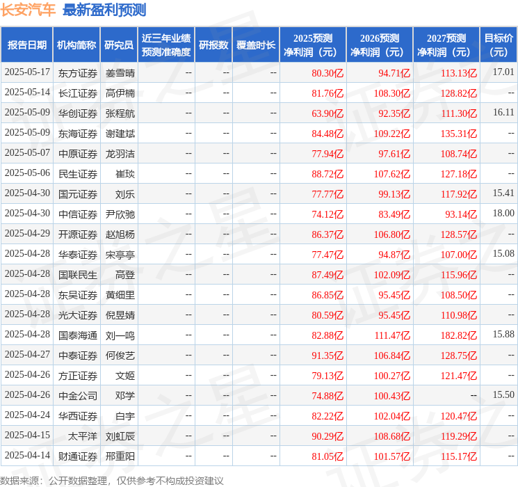Click the 覆盖时长 column header
Image resolution: width=518 pixels, height=487 pixels.
[256, 45]
